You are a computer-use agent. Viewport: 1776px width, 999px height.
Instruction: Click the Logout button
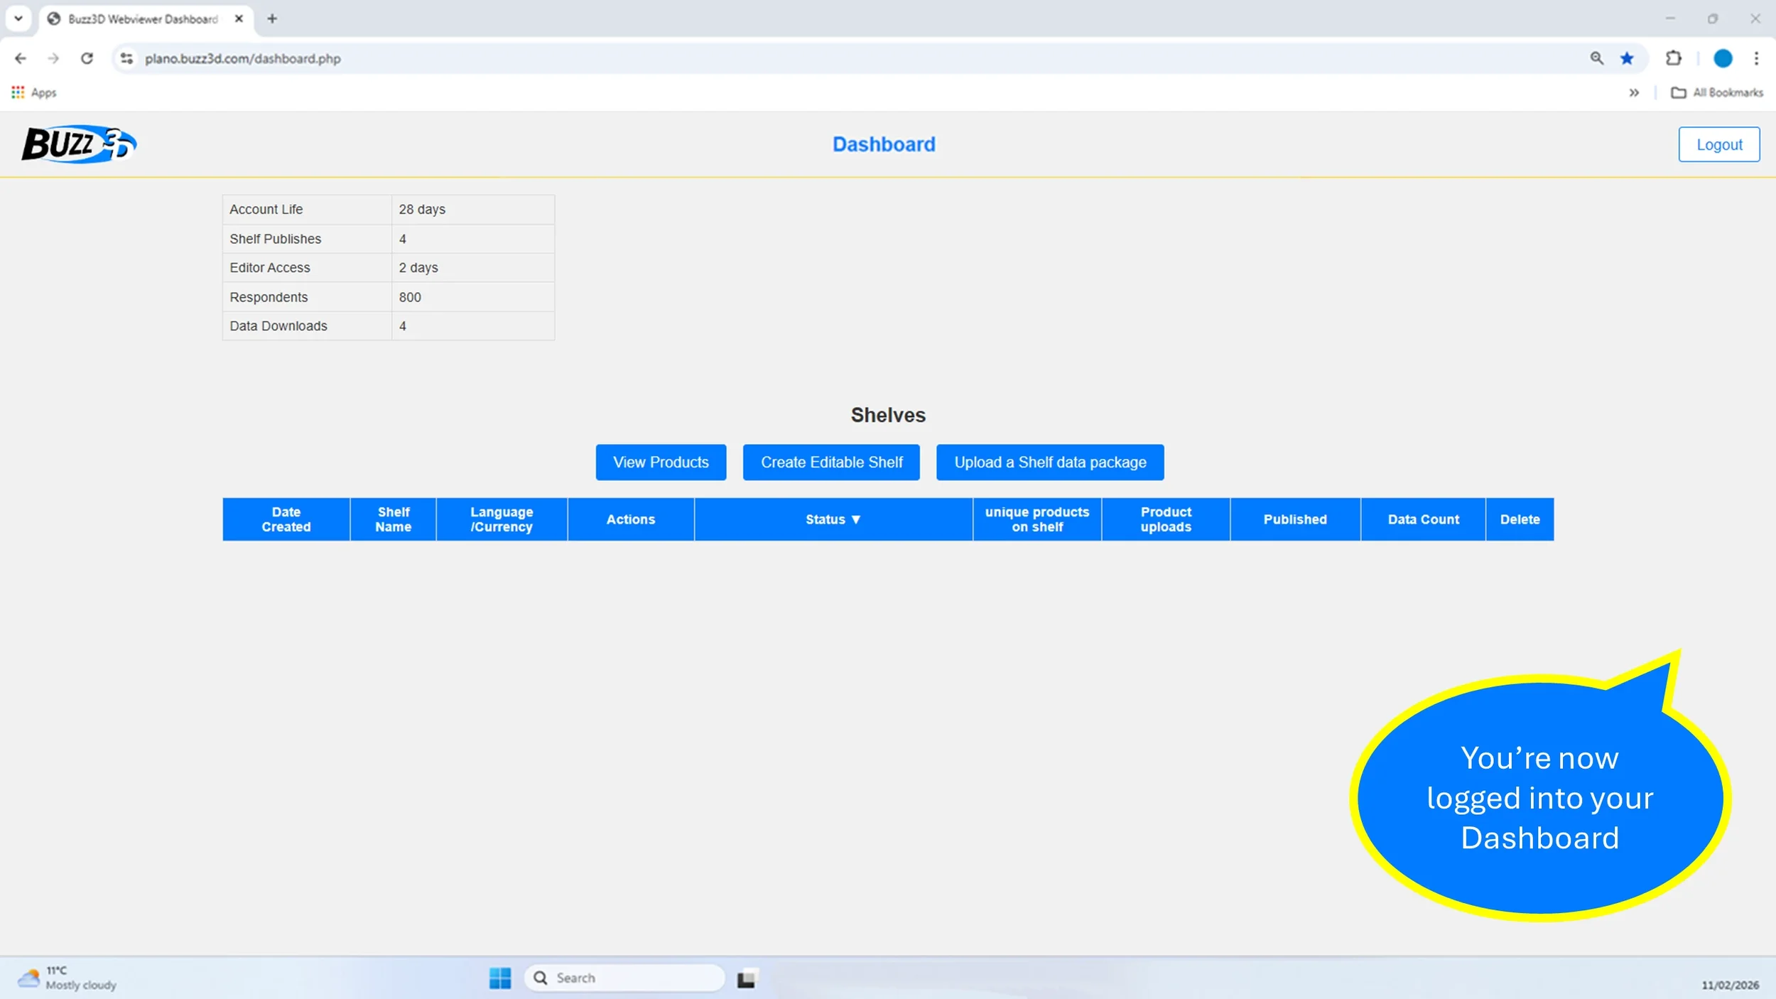[x=1718, y=144]
